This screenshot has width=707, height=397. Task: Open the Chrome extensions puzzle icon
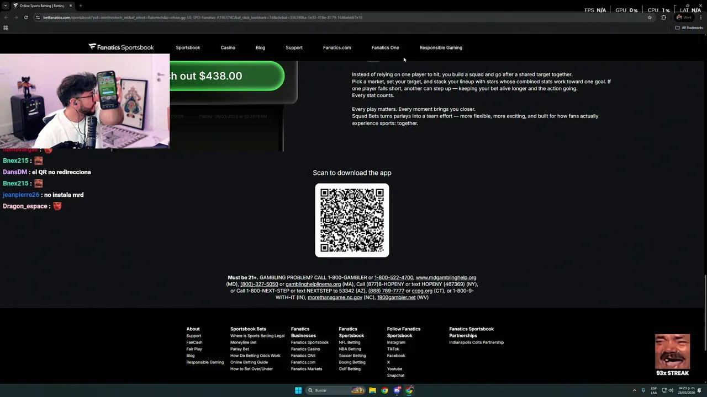664,17
